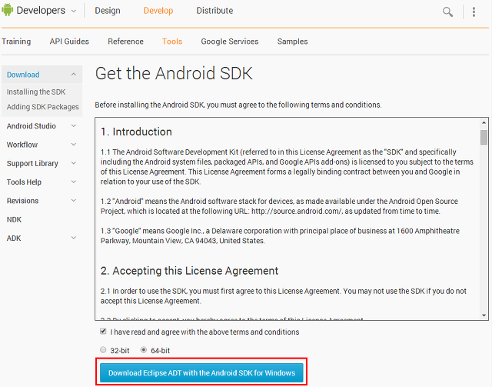
Task: Select the 64-bit radio button
Action: [144, 349]
